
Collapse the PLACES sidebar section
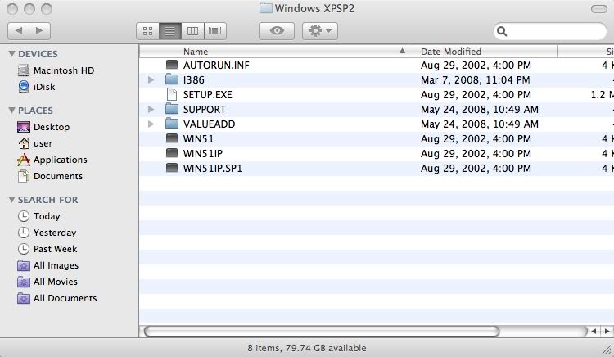11,111
